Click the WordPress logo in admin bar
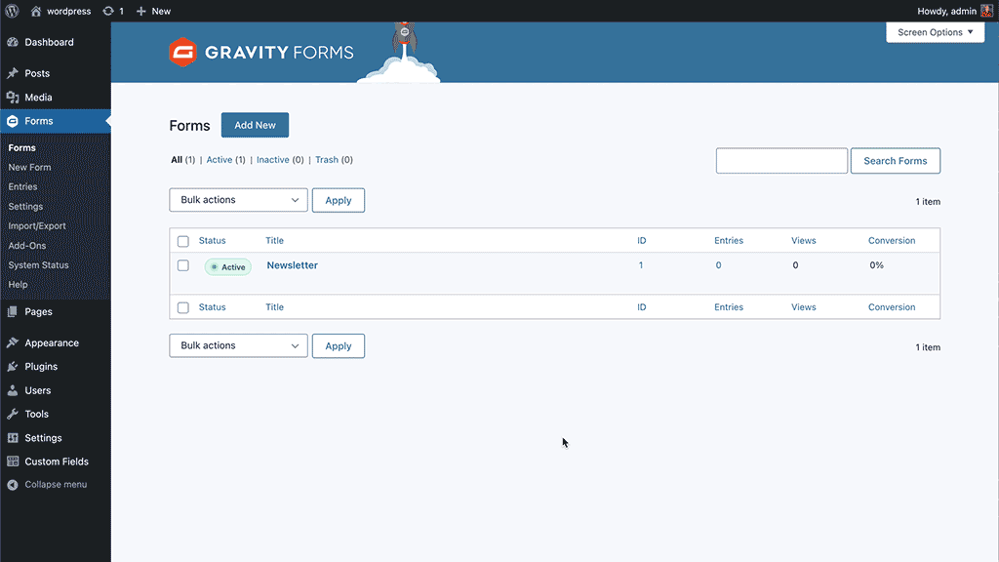999x562 pixels. click(10, 11)
